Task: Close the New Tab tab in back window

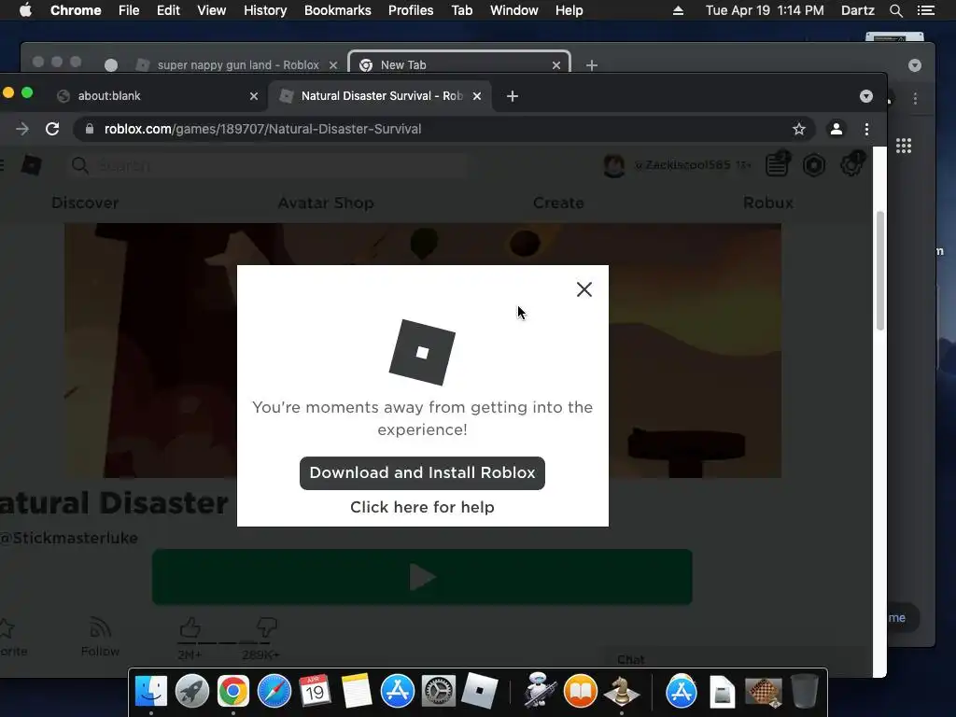Action: point(556,64)
